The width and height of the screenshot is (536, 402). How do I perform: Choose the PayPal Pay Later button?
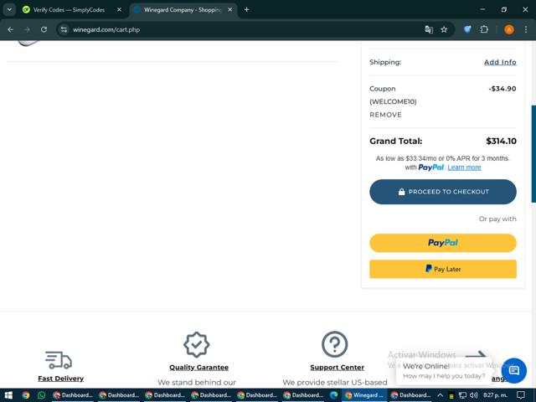[x=443, y=269]
